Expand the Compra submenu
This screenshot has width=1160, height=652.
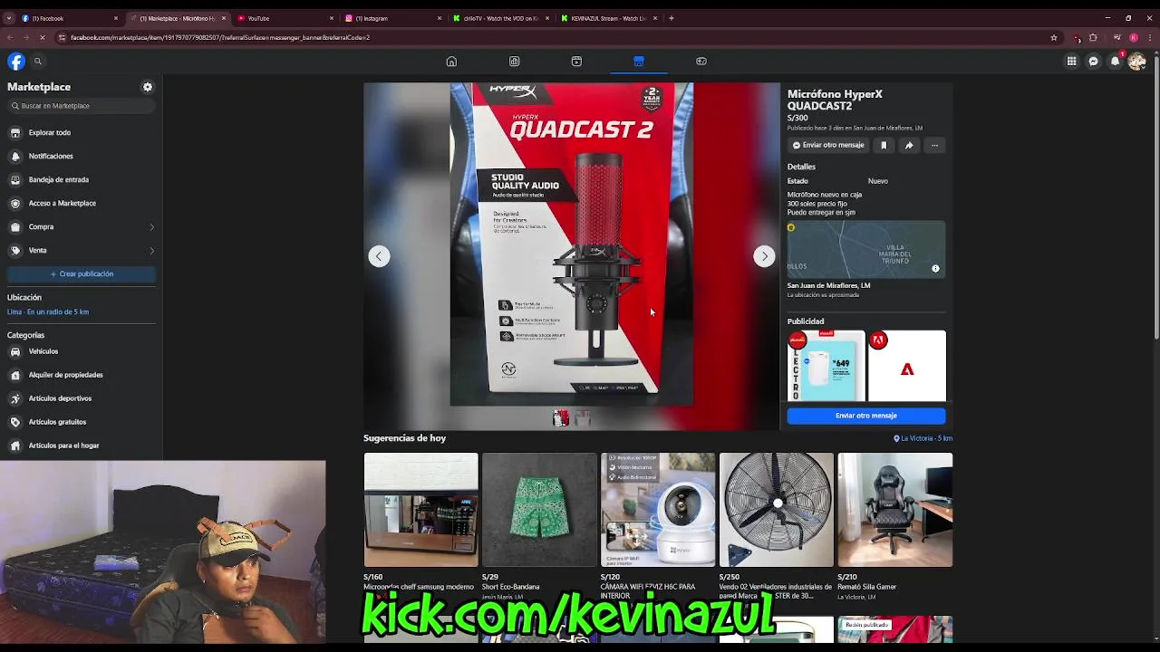(82, 226)
